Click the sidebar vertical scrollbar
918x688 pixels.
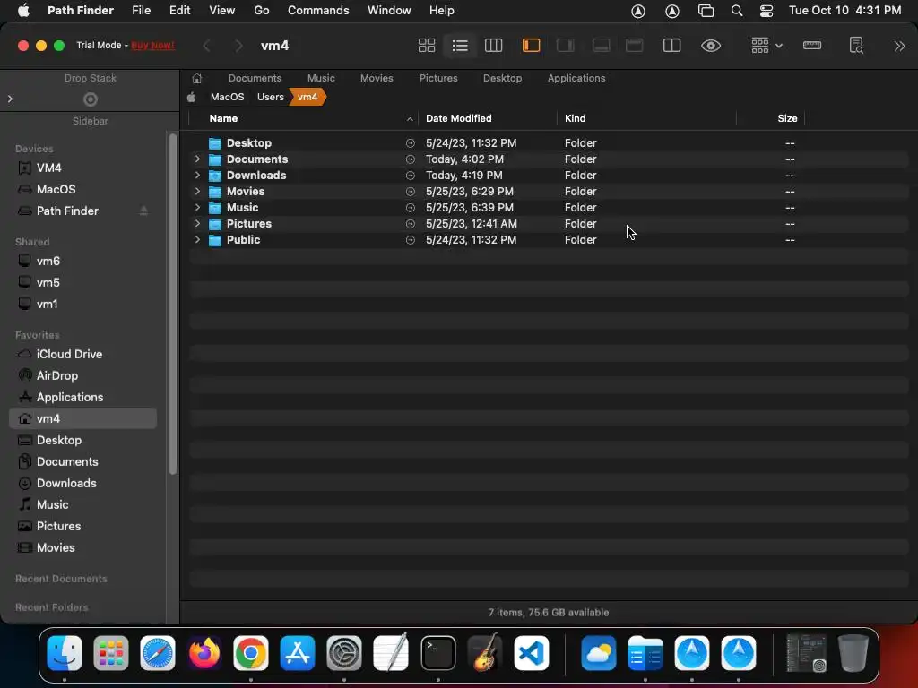pyautogui.click(x=173, y=305)
